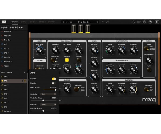Viewport: 161px width, 134px height.
Task: Switch to the OUTPUT tab
Action: coord(51,22)
